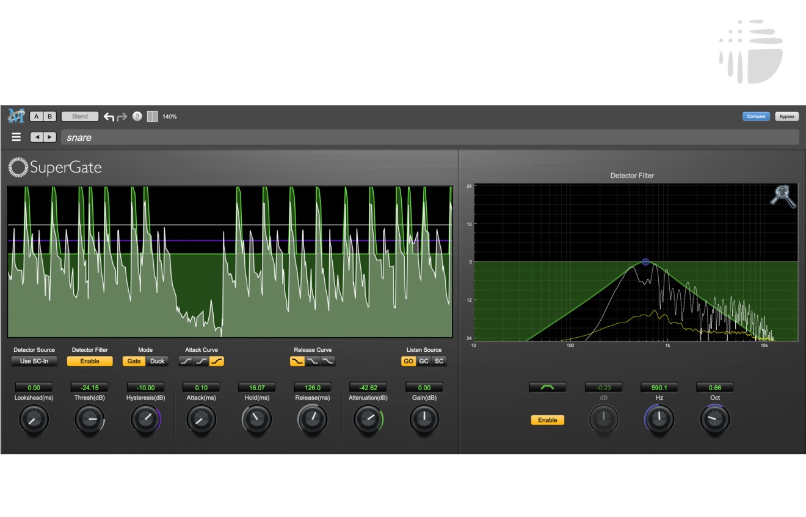Select Duck mode
The image size is (806, 517).
158,361
